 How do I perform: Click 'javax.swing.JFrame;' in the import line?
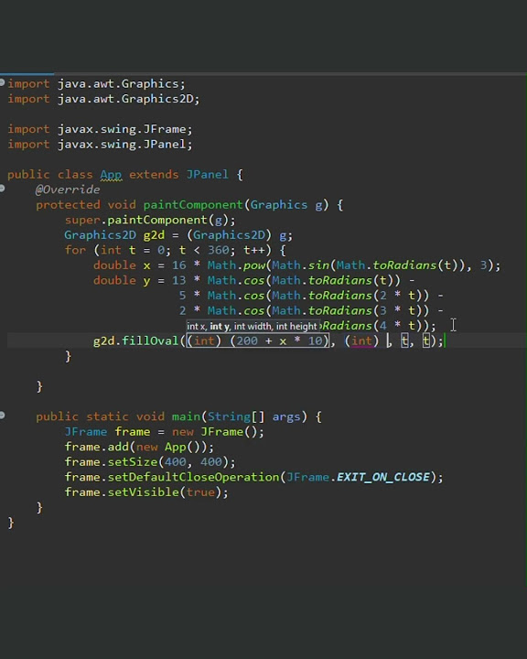pyautogui.click(x=124, y=129)
